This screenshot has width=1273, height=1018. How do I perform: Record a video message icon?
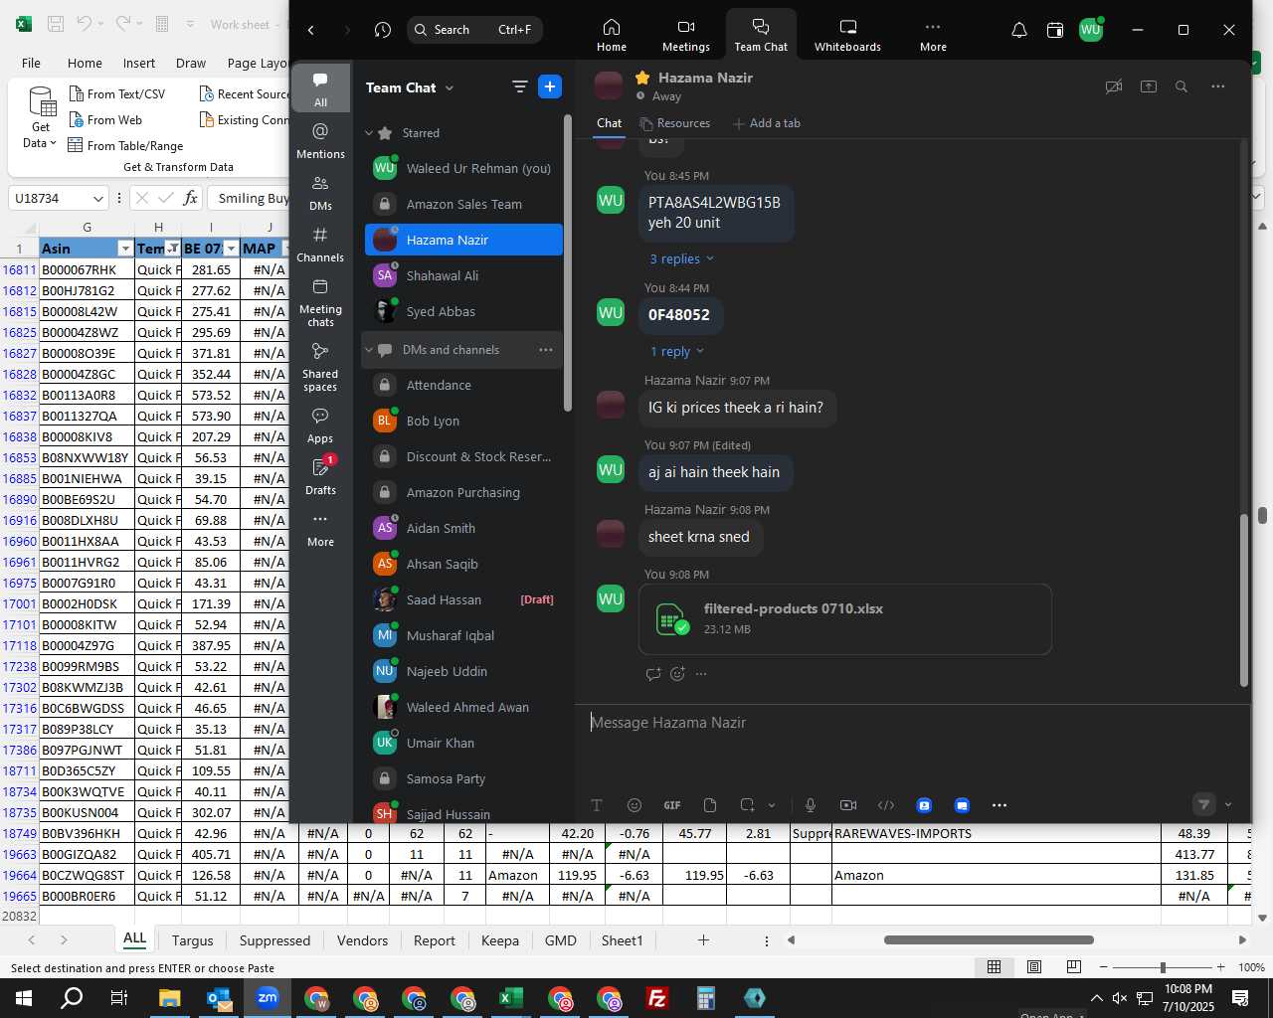[x=848, y=805]
